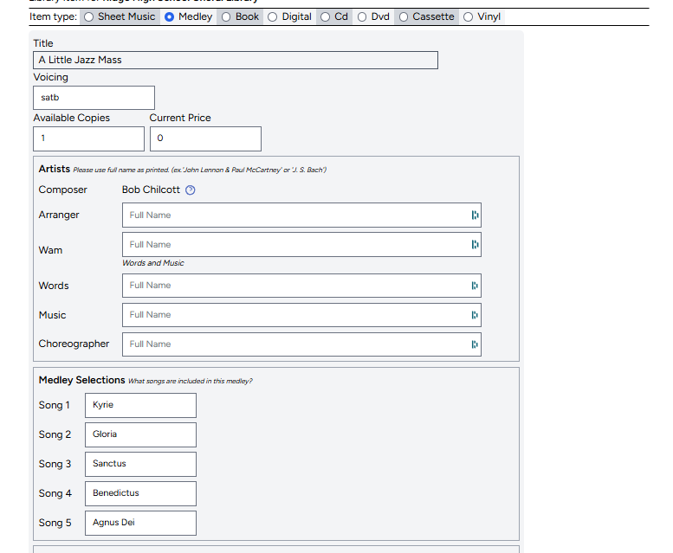Screen dimensions: 673x553
Task: Select Vinyl as the item type
Action: 469,16
